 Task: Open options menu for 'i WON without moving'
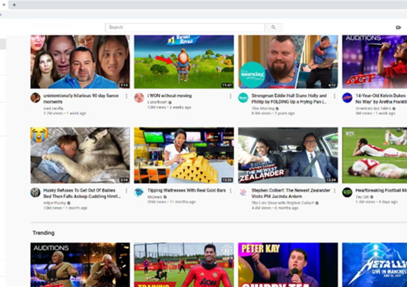[230, 96]
